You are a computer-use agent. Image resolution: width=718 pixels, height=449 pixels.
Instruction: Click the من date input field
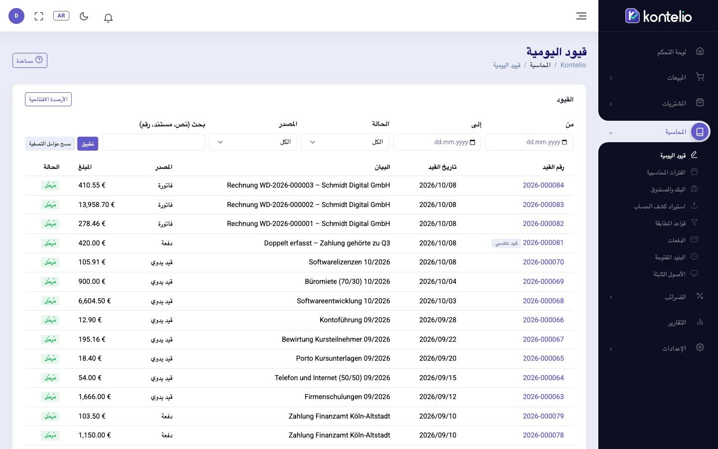(x=529, y=142)
